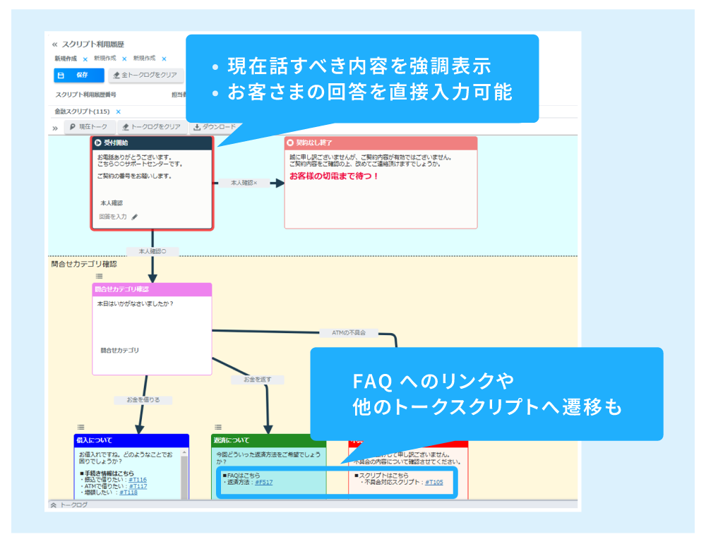Click the play icon on the 受付開始 node
The height and width of the screenshot is (544, 706).
point(97,142)
